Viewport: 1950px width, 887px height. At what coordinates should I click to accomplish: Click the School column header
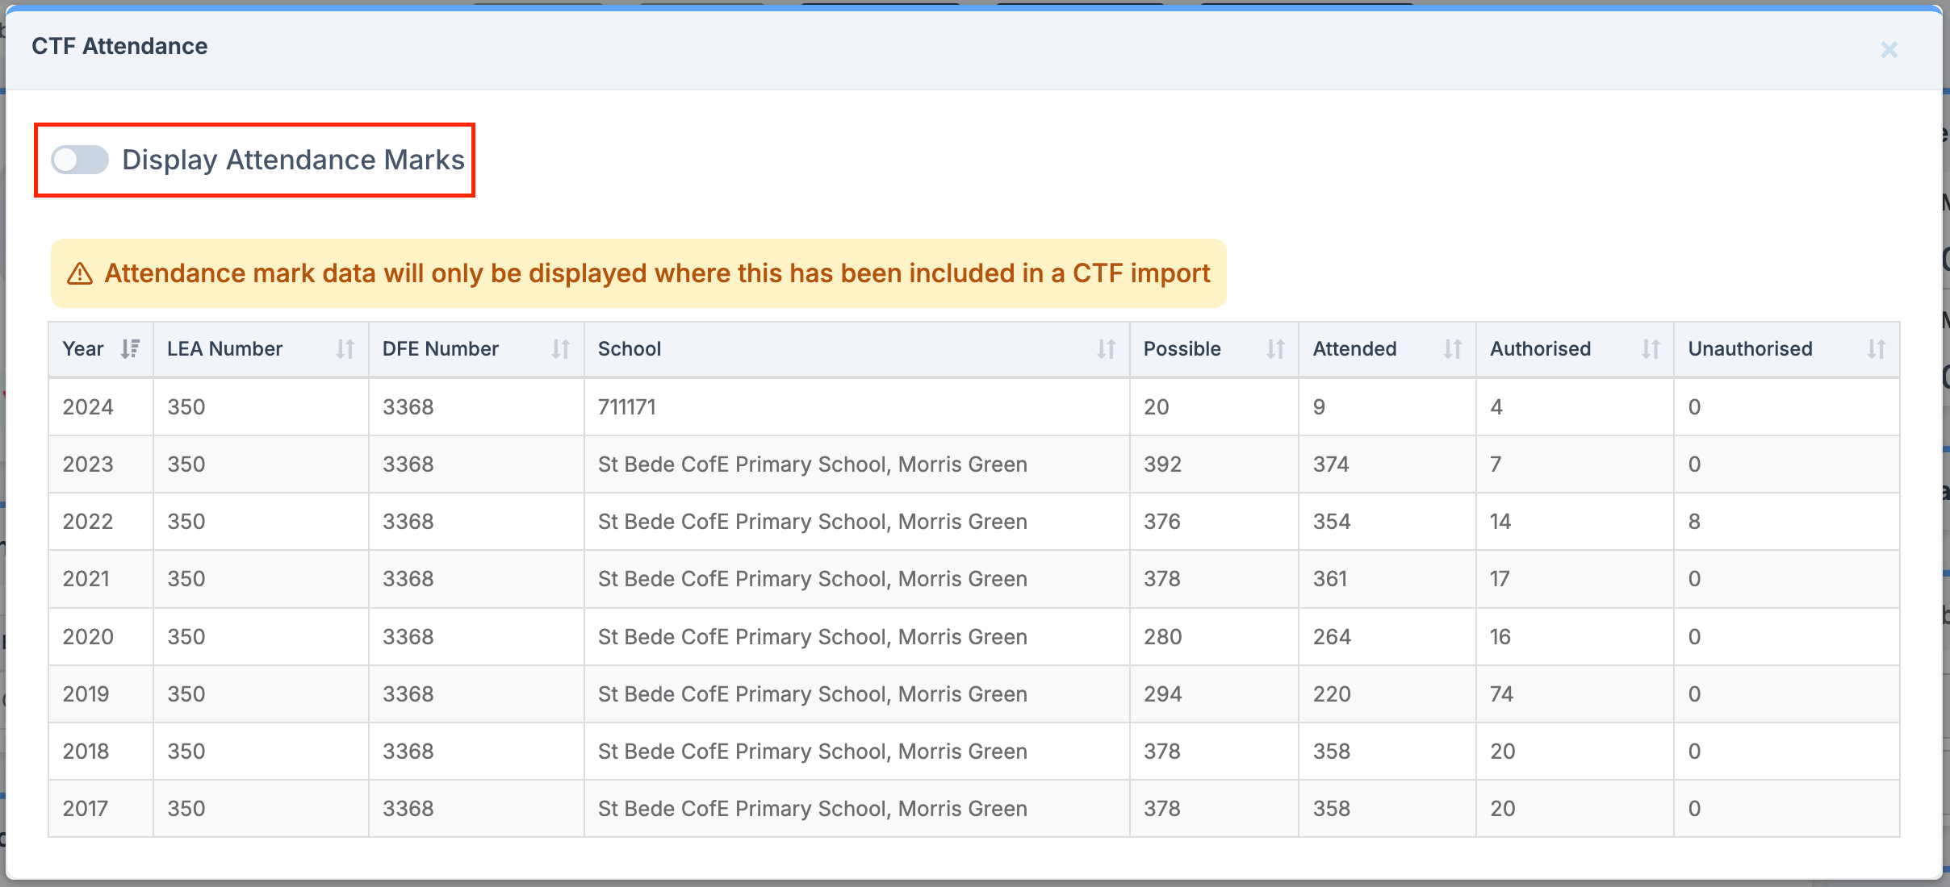pyautogui.click(x=630, y=348)
